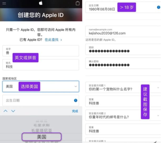This screenshot has height=143, width=161.
Task: Click answer field under security question 1
Action: pyautogui.click(x=123, y=102)
